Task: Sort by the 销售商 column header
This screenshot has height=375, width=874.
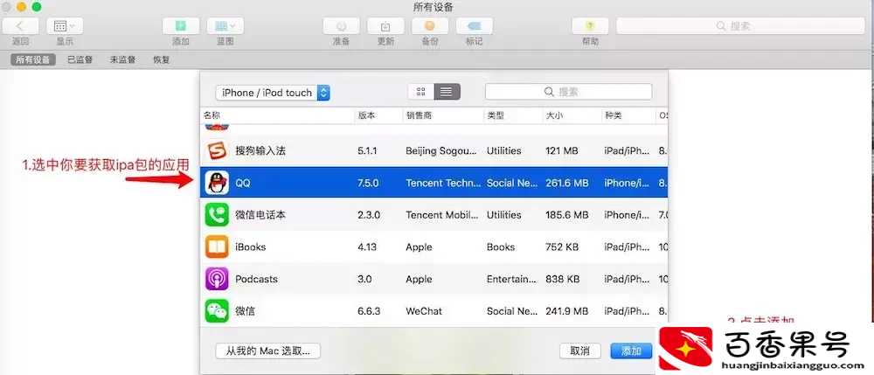Action: [x=419, y=115]
